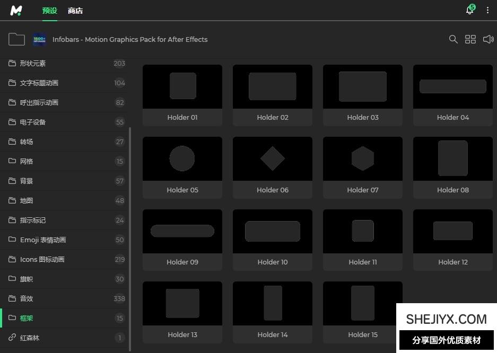Click the Holder 09 label
Viewport: 497px width, 353px height.
[182, 262]
